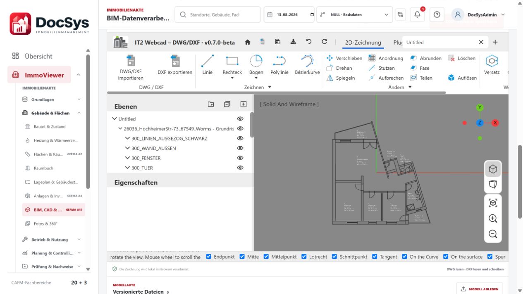Switch to the 2D-Zeichnung tab
The width and height of the screenshot is (523, 294).
pyautogui.click(x=363, y=42)
